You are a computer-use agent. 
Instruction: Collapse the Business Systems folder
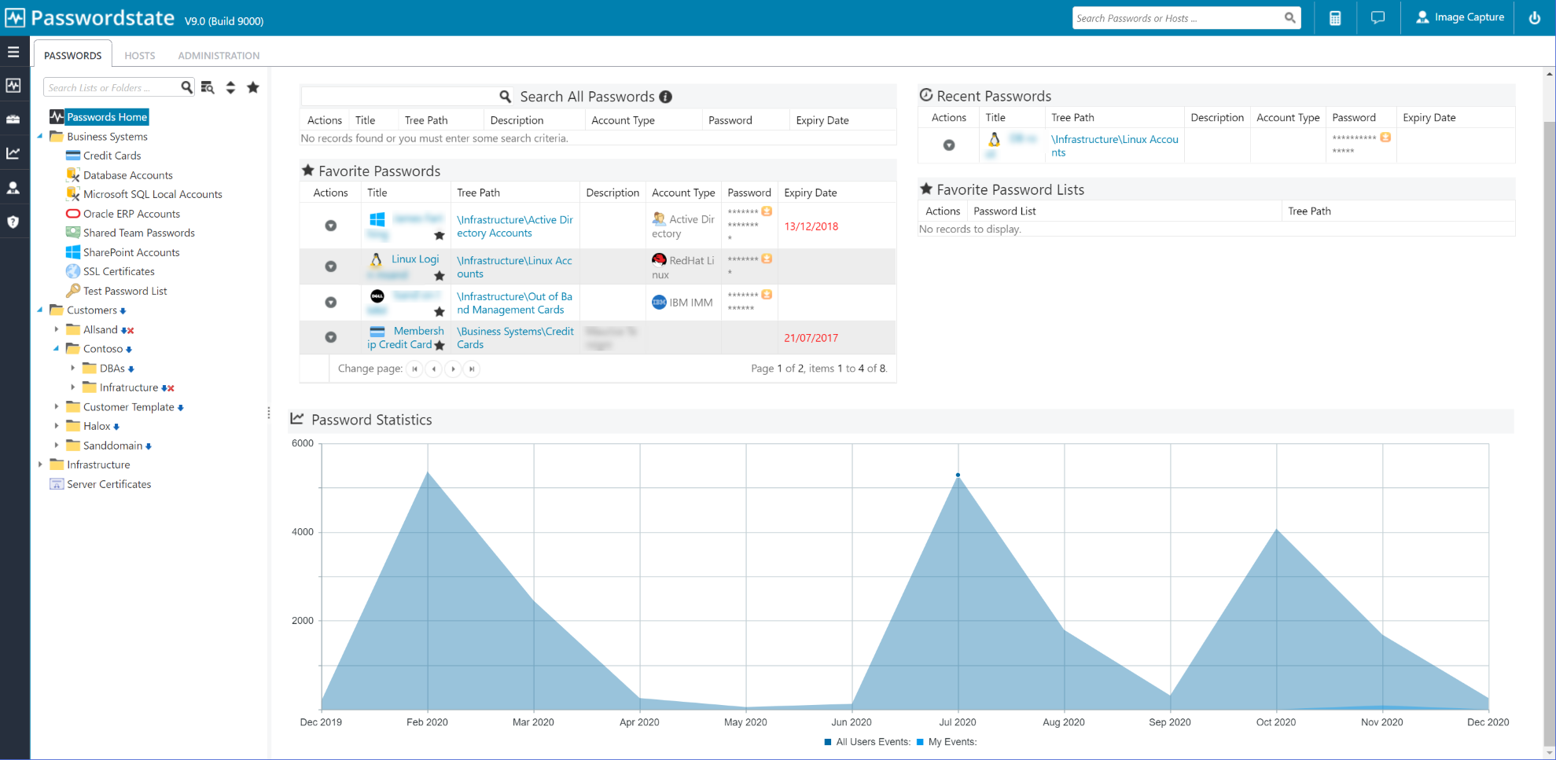click(40, 136)
